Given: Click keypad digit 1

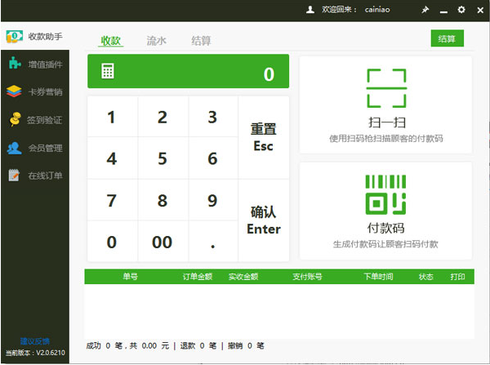Looking at the screenshot, I should [x=112, y=117].
